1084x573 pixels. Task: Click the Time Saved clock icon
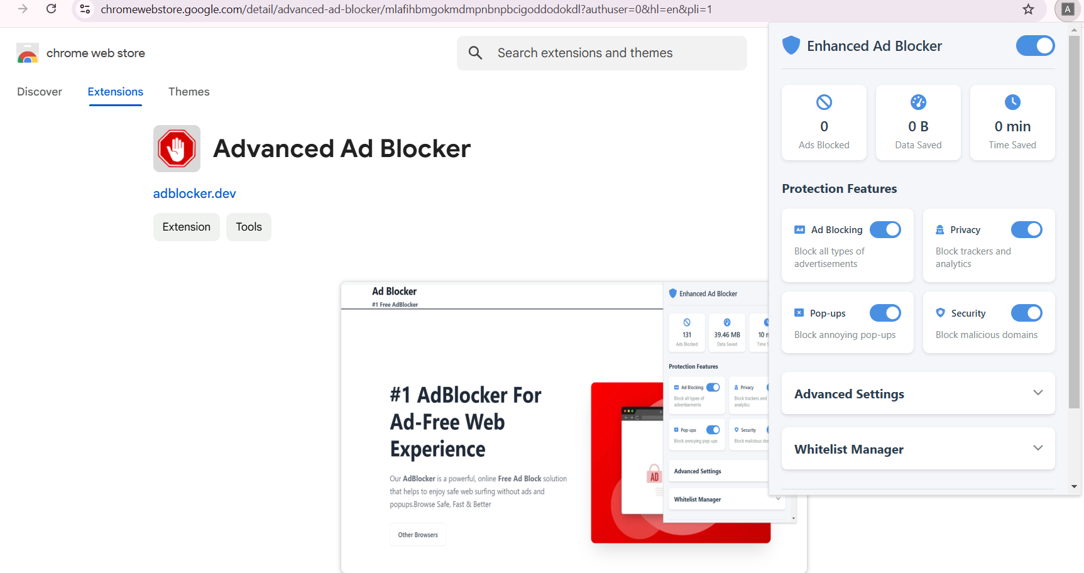click(x=1012, y=102)
